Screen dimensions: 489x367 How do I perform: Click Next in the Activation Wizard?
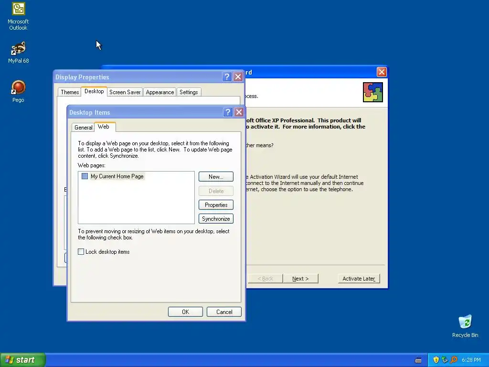point(300,279)
